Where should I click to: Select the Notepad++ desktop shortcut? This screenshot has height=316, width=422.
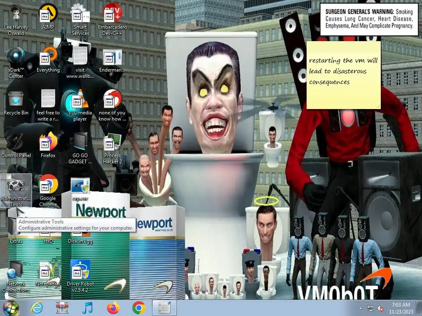point(48,274)
